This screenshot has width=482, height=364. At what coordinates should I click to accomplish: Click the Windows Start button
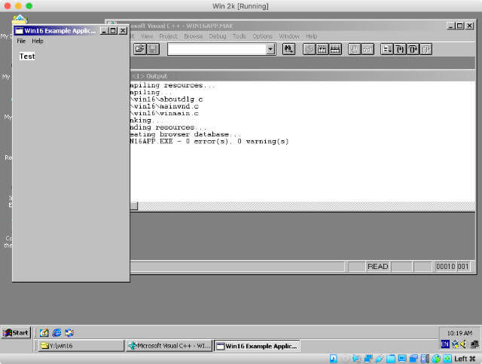[16, 332]
